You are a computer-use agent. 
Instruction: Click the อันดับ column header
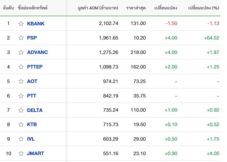point(8,8)
